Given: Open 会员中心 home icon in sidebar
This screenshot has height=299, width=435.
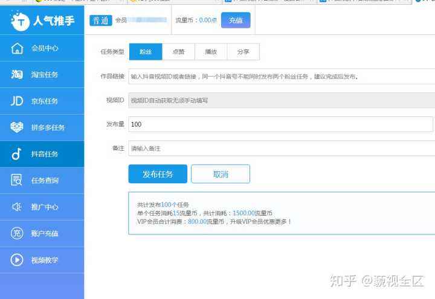Looking at the screenshot, I should (x=17, y=48).
